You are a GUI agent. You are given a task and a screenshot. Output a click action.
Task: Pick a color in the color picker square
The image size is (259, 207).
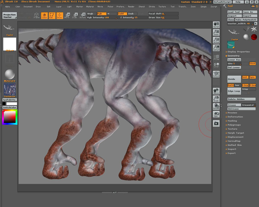(x=10, y=117)
